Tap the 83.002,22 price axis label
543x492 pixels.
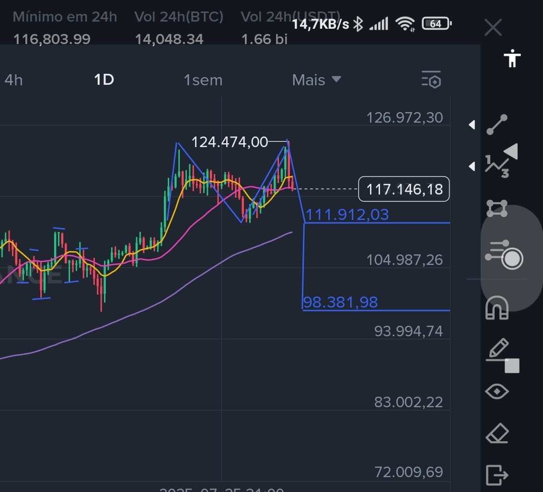pyautogui.click(x=408, y=402)
